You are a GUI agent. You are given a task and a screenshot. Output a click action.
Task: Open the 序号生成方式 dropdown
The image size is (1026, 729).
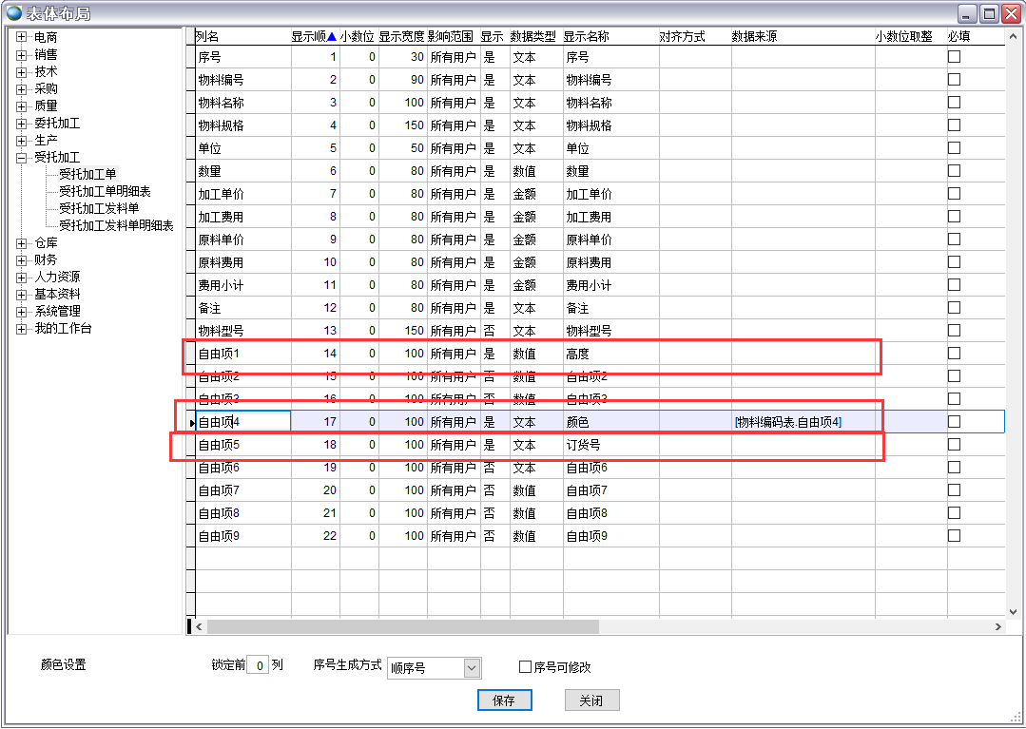[x=472, y=668]
